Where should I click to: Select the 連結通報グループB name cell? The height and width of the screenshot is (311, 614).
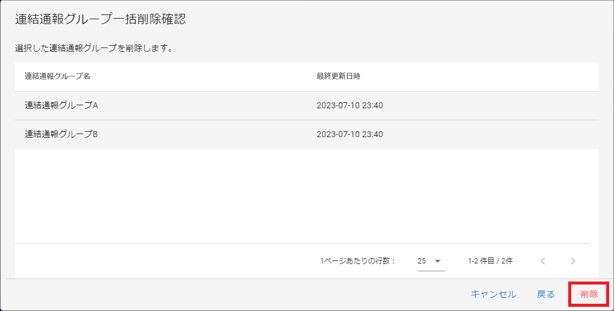tap(61, 134)
